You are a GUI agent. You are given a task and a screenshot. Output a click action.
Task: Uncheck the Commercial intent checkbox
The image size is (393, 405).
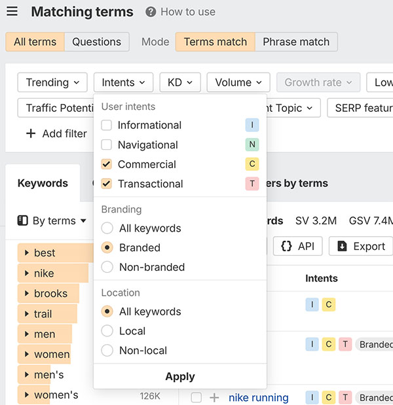tap(107, 164)
